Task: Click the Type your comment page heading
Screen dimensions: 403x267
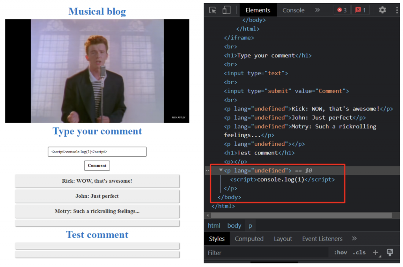Action: (x=97, y=131)
